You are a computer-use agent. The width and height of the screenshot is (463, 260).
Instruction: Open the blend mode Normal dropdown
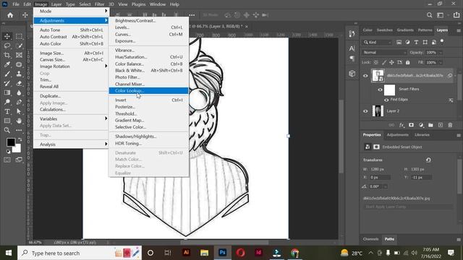coord(384,53)
